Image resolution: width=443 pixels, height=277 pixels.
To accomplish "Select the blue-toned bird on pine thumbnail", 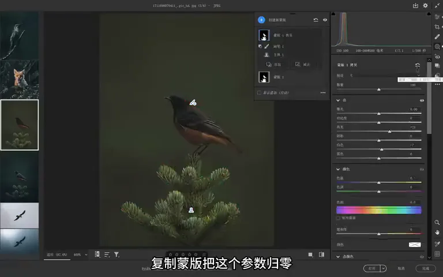I will coord(20,177).
